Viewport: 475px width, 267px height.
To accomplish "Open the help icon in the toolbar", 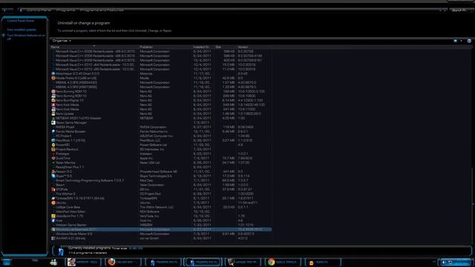I will (469, 41).
